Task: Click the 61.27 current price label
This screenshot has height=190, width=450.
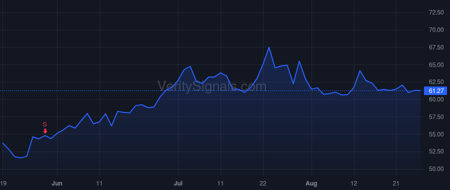Action: point(435,91)
